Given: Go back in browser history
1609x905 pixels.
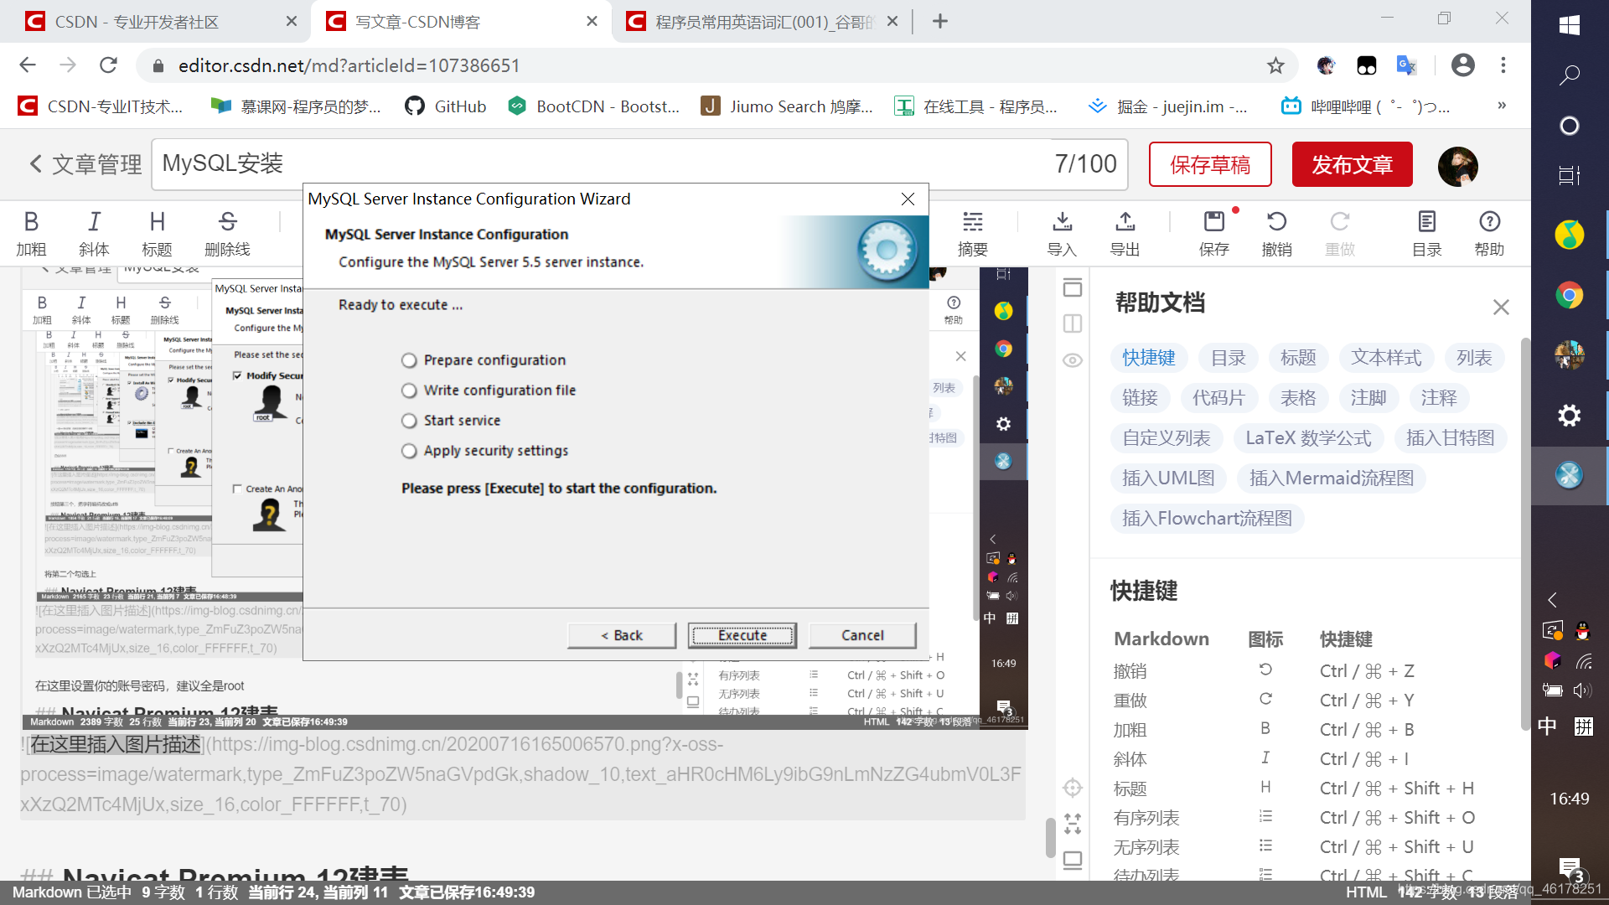Looking at the screenshot, I should tap(28, 65).
